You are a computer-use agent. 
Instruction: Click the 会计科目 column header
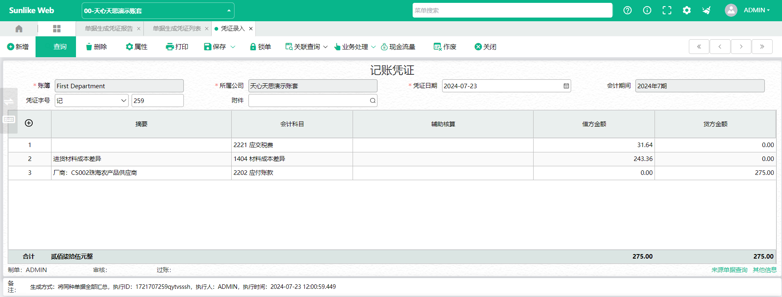pyautogui.click(x=292, y=124)
